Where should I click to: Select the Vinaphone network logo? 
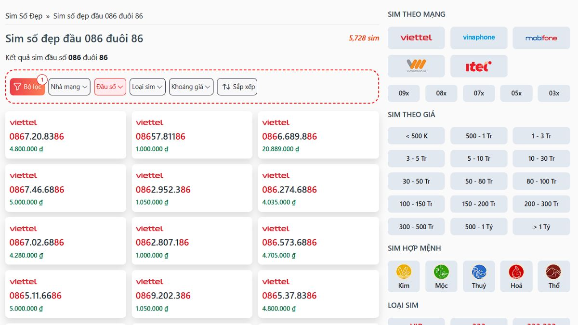click(479, 38)
